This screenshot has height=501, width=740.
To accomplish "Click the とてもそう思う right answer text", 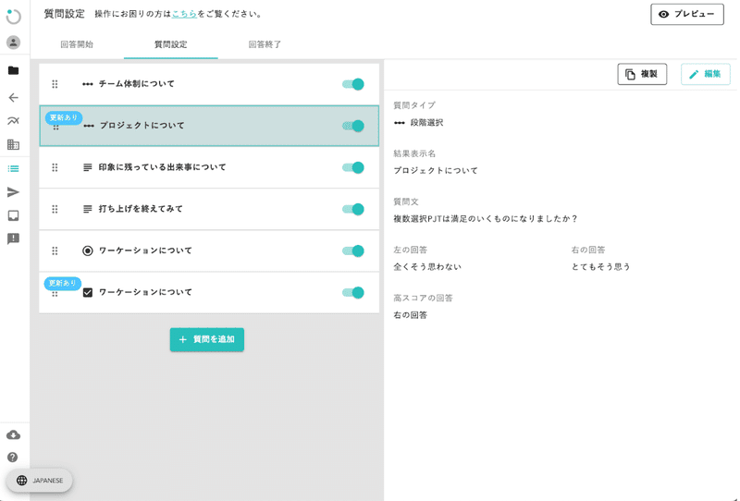I will [600, 267].
